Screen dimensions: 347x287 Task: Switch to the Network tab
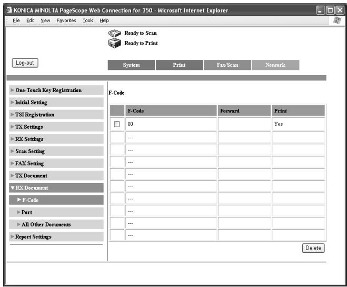point(275,65)
